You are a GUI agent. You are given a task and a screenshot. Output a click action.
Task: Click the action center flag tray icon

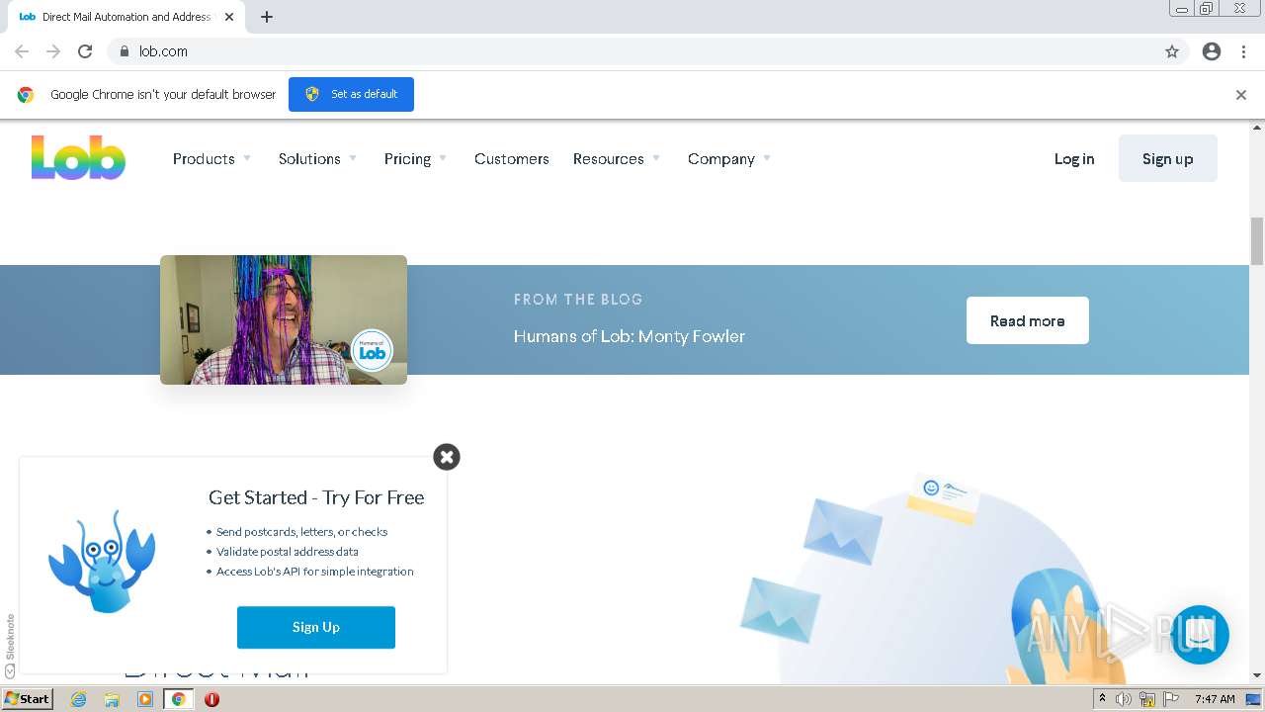pos(1171,699)
